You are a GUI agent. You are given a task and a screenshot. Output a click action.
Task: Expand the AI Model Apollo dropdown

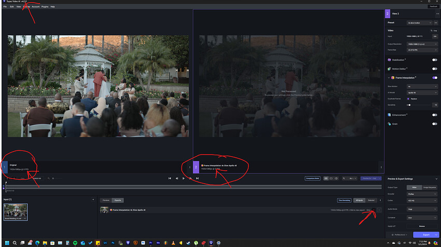pyautogui.click(x=422, y=92)
